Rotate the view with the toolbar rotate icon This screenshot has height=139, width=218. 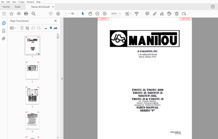tap(184, 14)
